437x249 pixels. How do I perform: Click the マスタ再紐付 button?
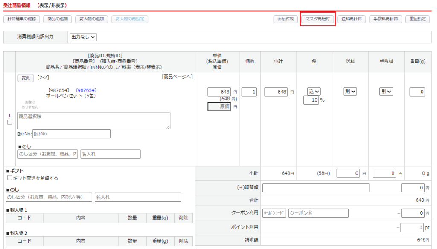click(x=318, y=19)
